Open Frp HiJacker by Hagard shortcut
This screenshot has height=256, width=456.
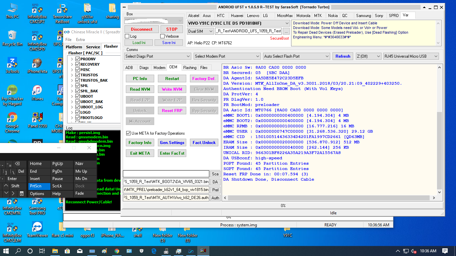coord(12,95)
